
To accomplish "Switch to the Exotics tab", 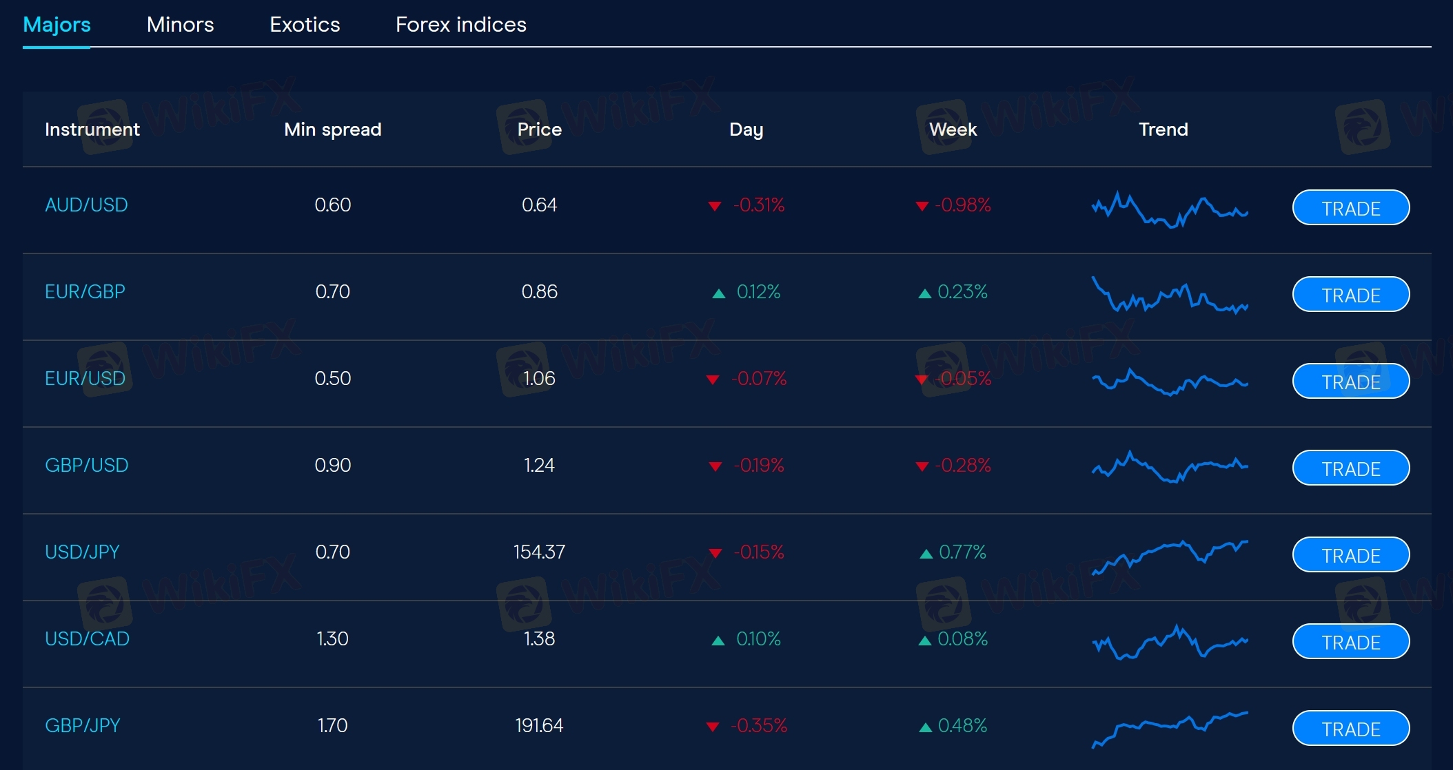I will pos(305,25).
